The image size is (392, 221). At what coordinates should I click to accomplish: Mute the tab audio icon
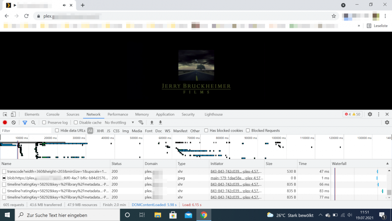pos(64,5)
